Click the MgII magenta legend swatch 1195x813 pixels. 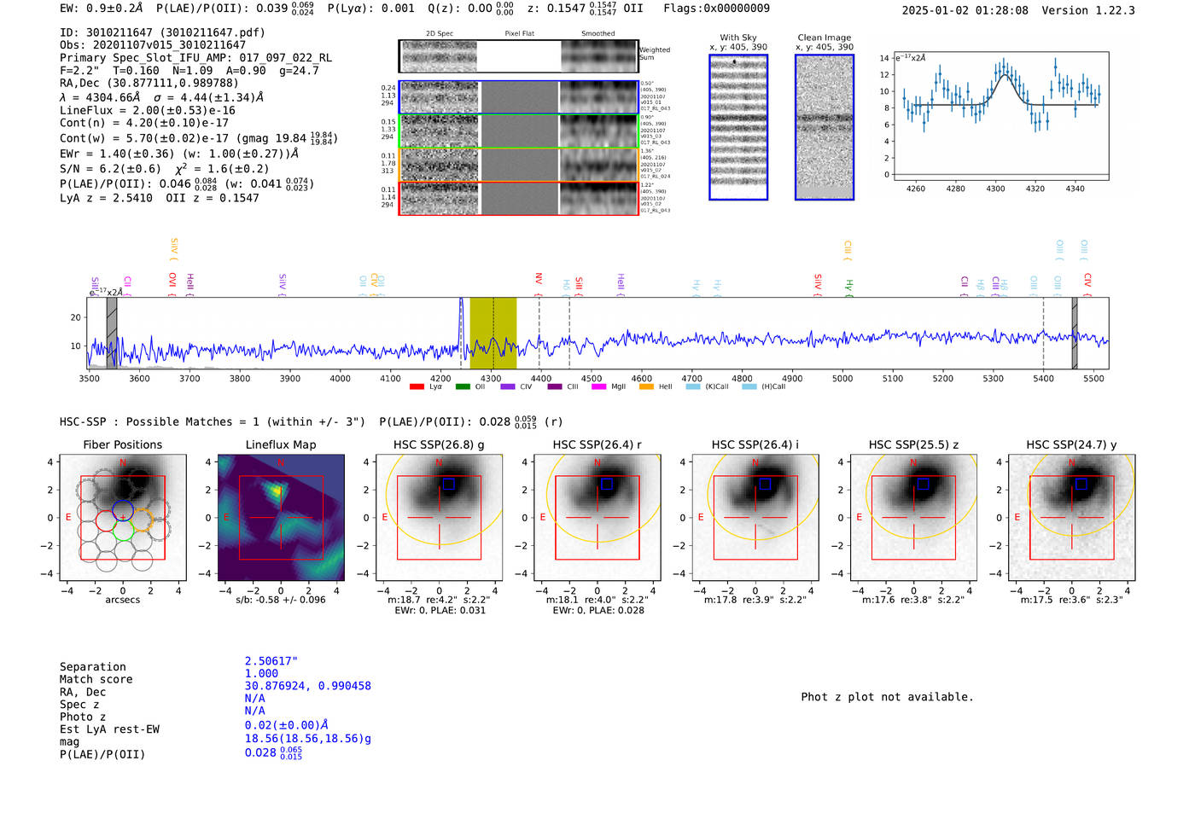pyautogui.click(x=598, y=387)
